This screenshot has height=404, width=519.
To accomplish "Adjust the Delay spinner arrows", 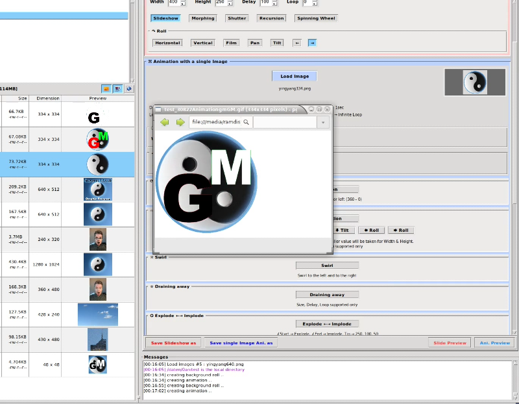I will (x=274, y=3).
